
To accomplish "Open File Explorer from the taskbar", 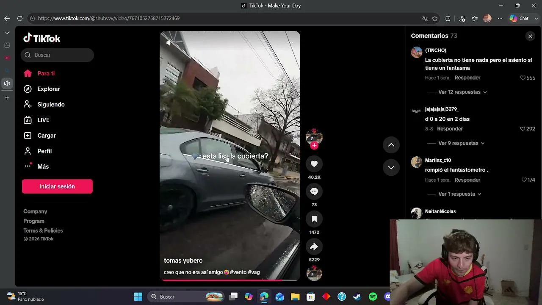I will [x=295, y=297].
